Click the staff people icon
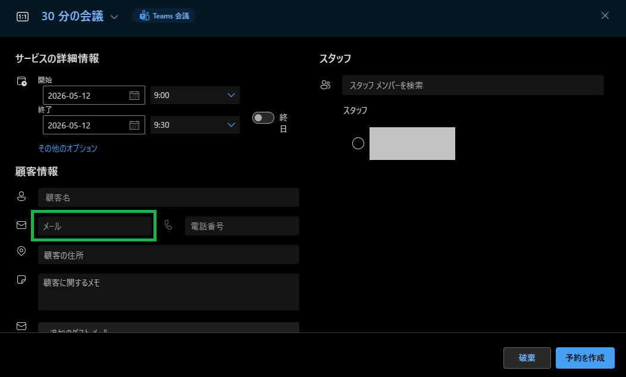The width and height of the screenshot is (626, 377). 325,85
